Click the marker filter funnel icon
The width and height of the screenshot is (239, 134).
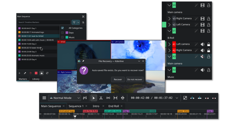point(74,22)
